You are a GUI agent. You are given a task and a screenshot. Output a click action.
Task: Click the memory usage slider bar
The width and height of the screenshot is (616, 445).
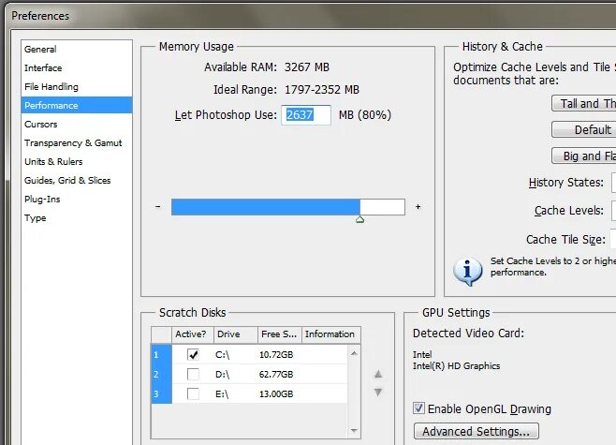tap(288, 207)
